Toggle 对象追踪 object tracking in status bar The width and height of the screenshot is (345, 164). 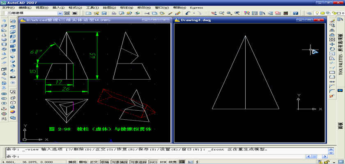[139, 162]
